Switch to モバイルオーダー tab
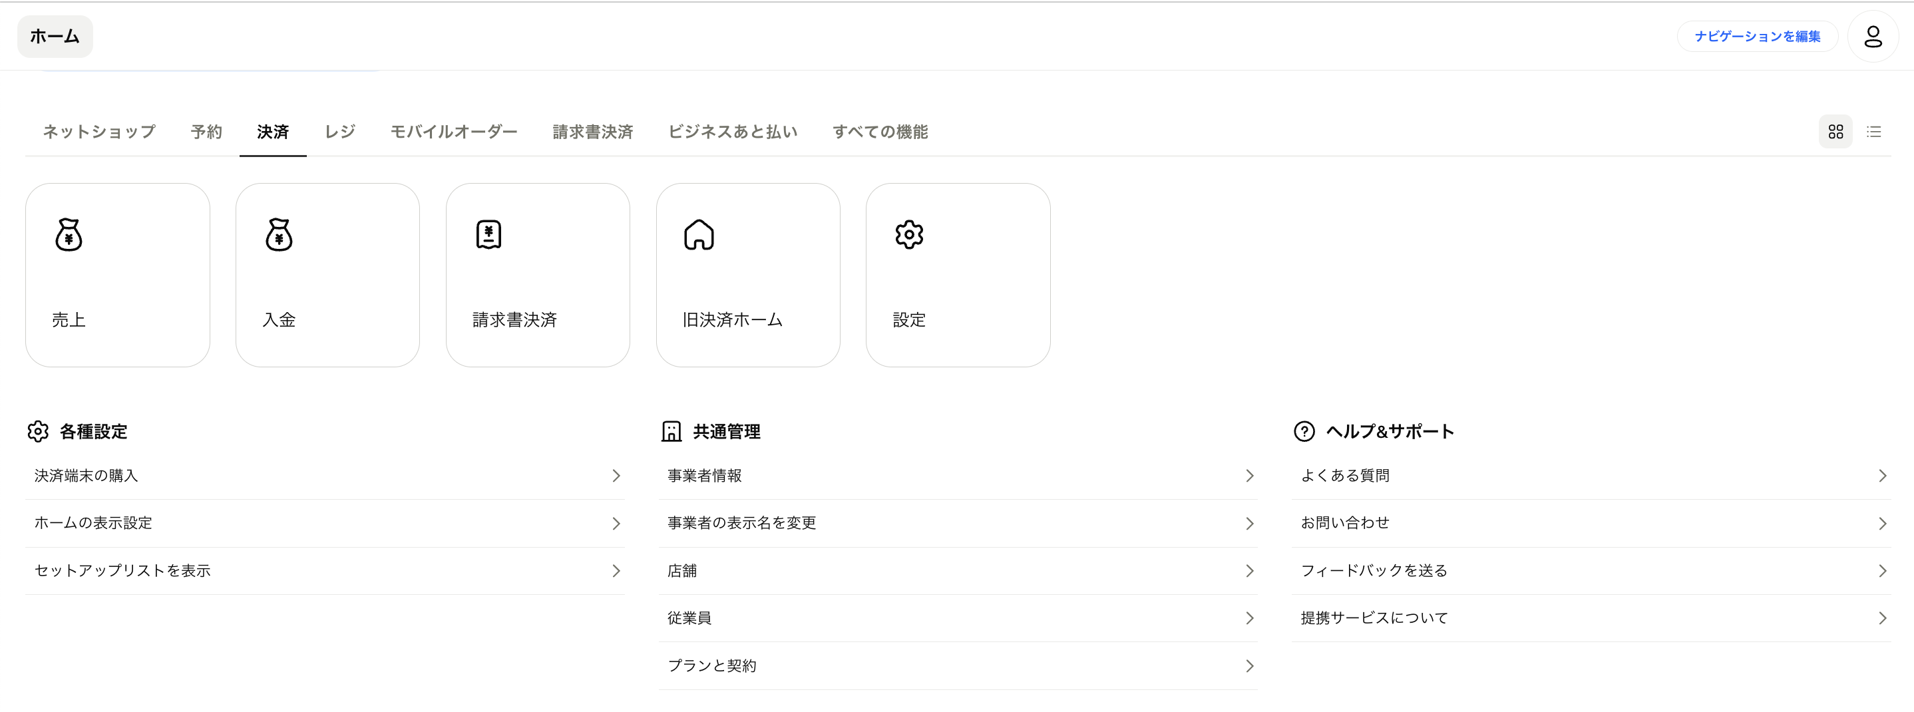The image size is (1914, 712). 454,132
